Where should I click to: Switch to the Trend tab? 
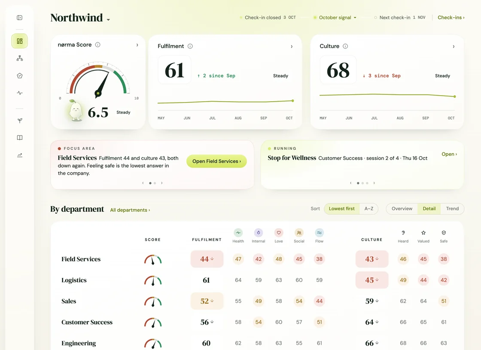coord(453,209)
